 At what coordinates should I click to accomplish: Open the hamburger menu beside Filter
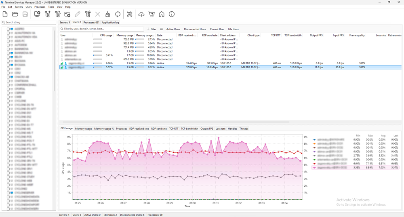pyautogui.click(x=161, y=29)
